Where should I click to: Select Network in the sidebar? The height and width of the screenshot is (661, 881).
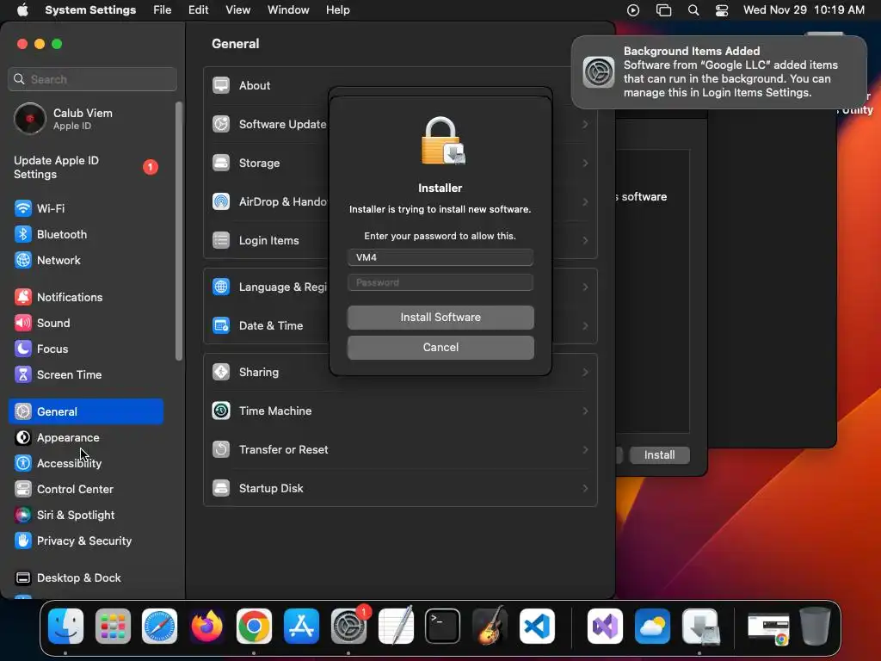click(x=86, y=260)
